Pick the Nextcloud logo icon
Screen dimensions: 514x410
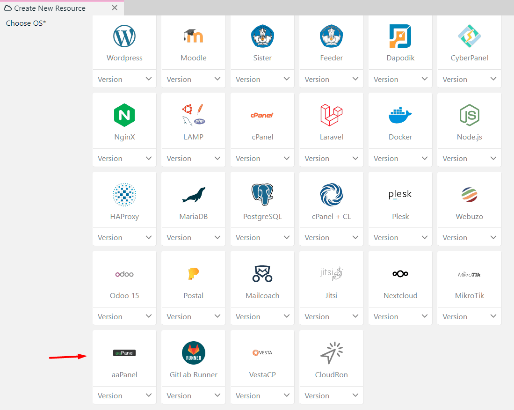point(400,274)
